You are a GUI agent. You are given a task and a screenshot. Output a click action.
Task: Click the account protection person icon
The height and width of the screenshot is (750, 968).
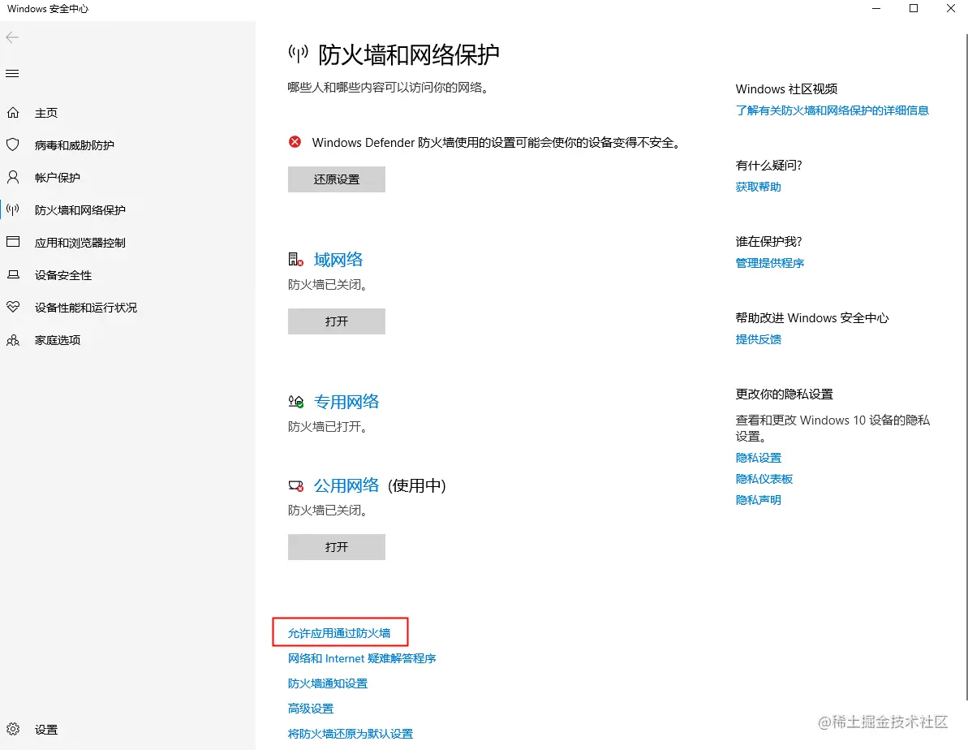point(13,177)
